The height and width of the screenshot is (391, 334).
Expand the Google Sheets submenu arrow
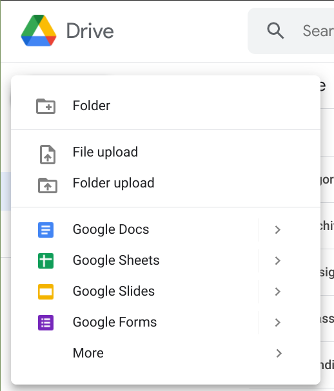(278, 261)
